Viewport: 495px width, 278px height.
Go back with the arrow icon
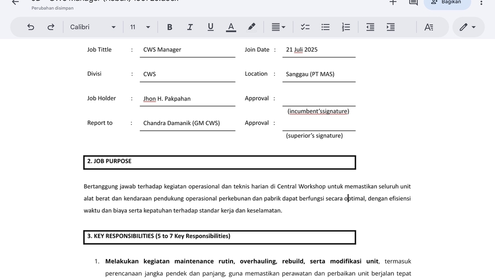coord(15,2)
